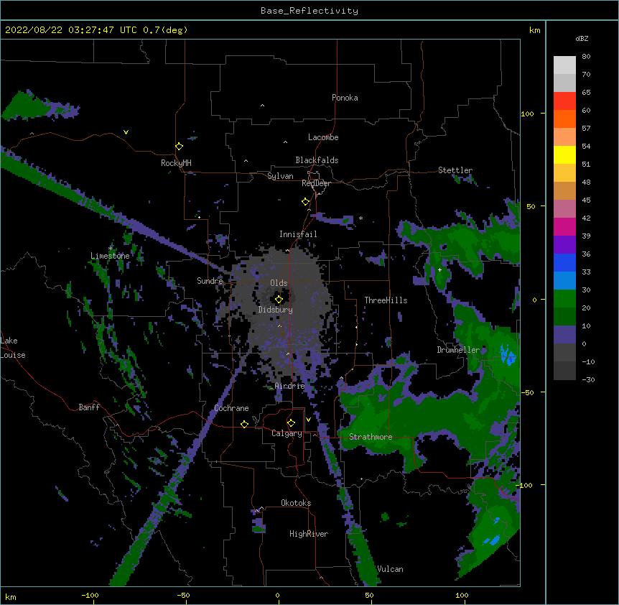Select the yellow diamond marker between Olds and Didsbury

click(x=279, y=299)
